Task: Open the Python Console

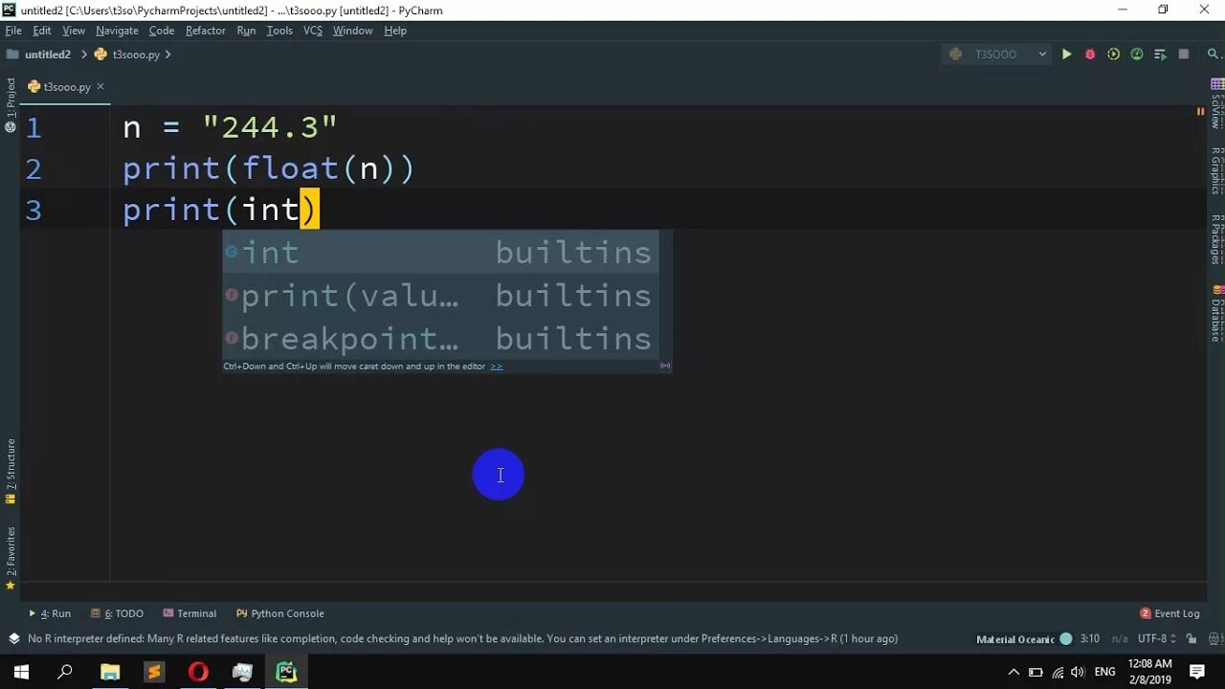Action: tap(279, 613)
